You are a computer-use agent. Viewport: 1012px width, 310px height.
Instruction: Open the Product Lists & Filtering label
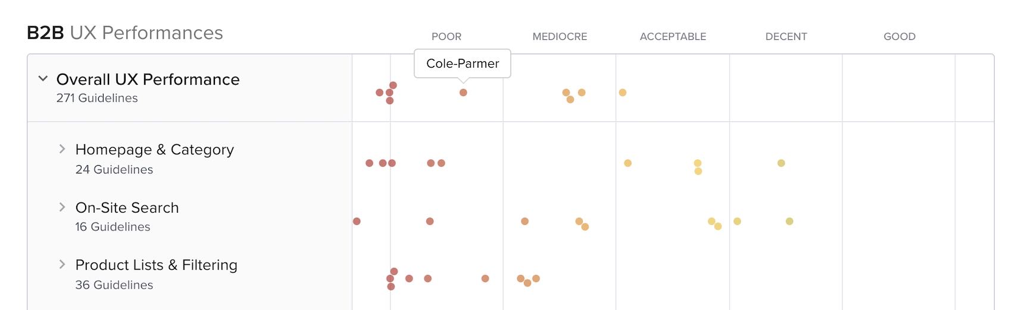tap(156, 265)
